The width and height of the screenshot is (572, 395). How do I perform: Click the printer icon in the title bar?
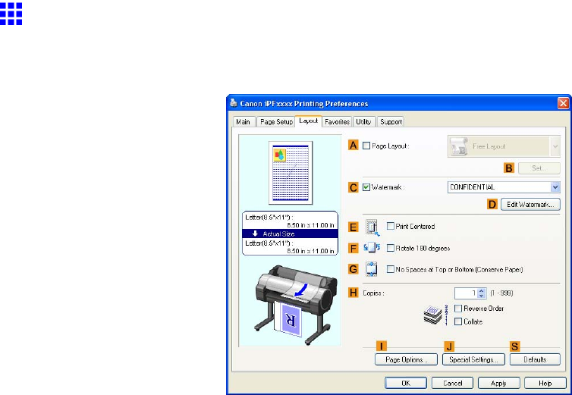pos(234,103)
